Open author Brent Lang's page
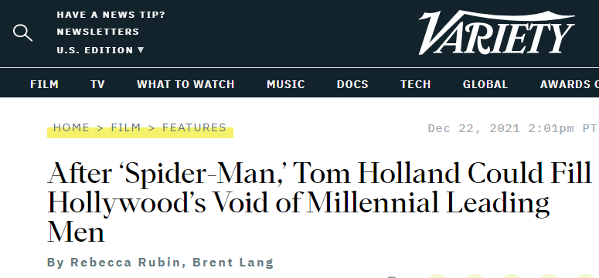This screenshot has width=599, height=278. (233, 263)
